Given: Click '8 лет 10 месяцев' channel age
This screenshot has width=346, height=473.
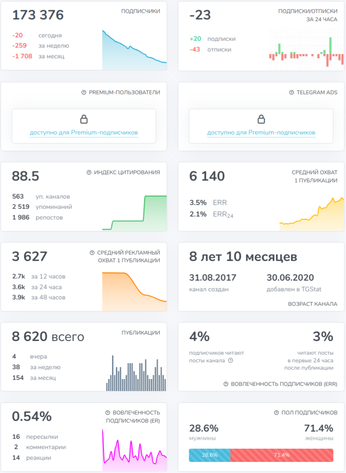Looking at the screenshot, I should pos(243,257).
